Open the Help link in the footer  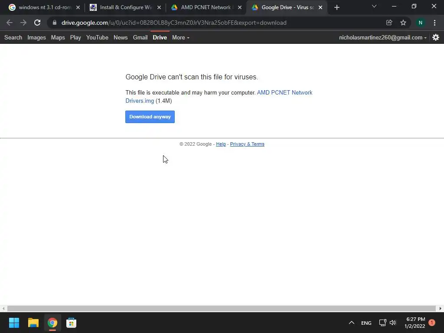(221, 144)
